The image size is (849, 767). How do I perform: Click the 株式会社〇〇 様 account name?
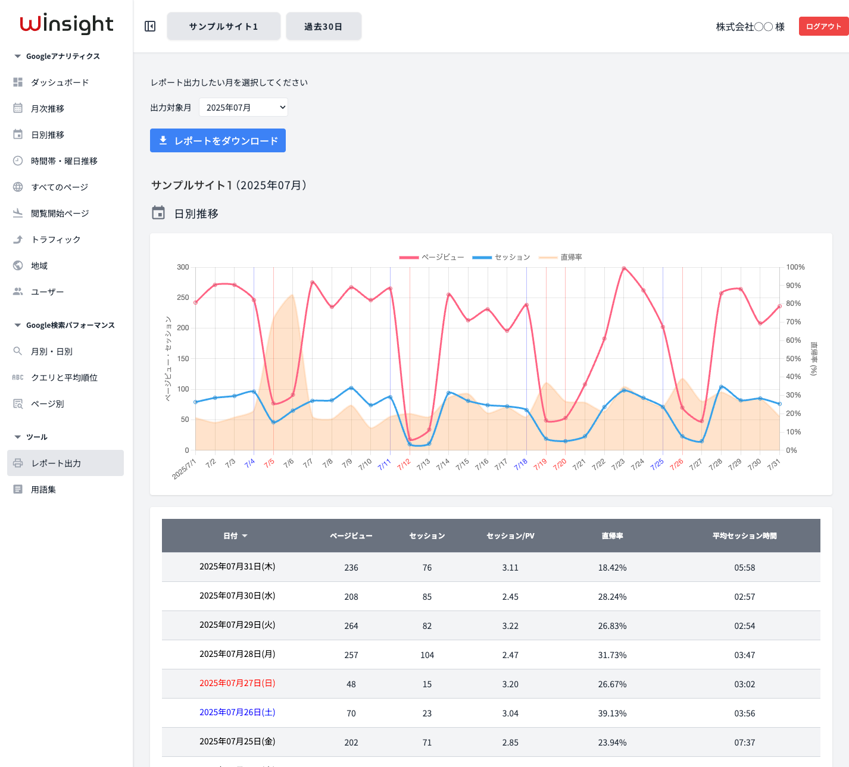[x=750, y=27]
